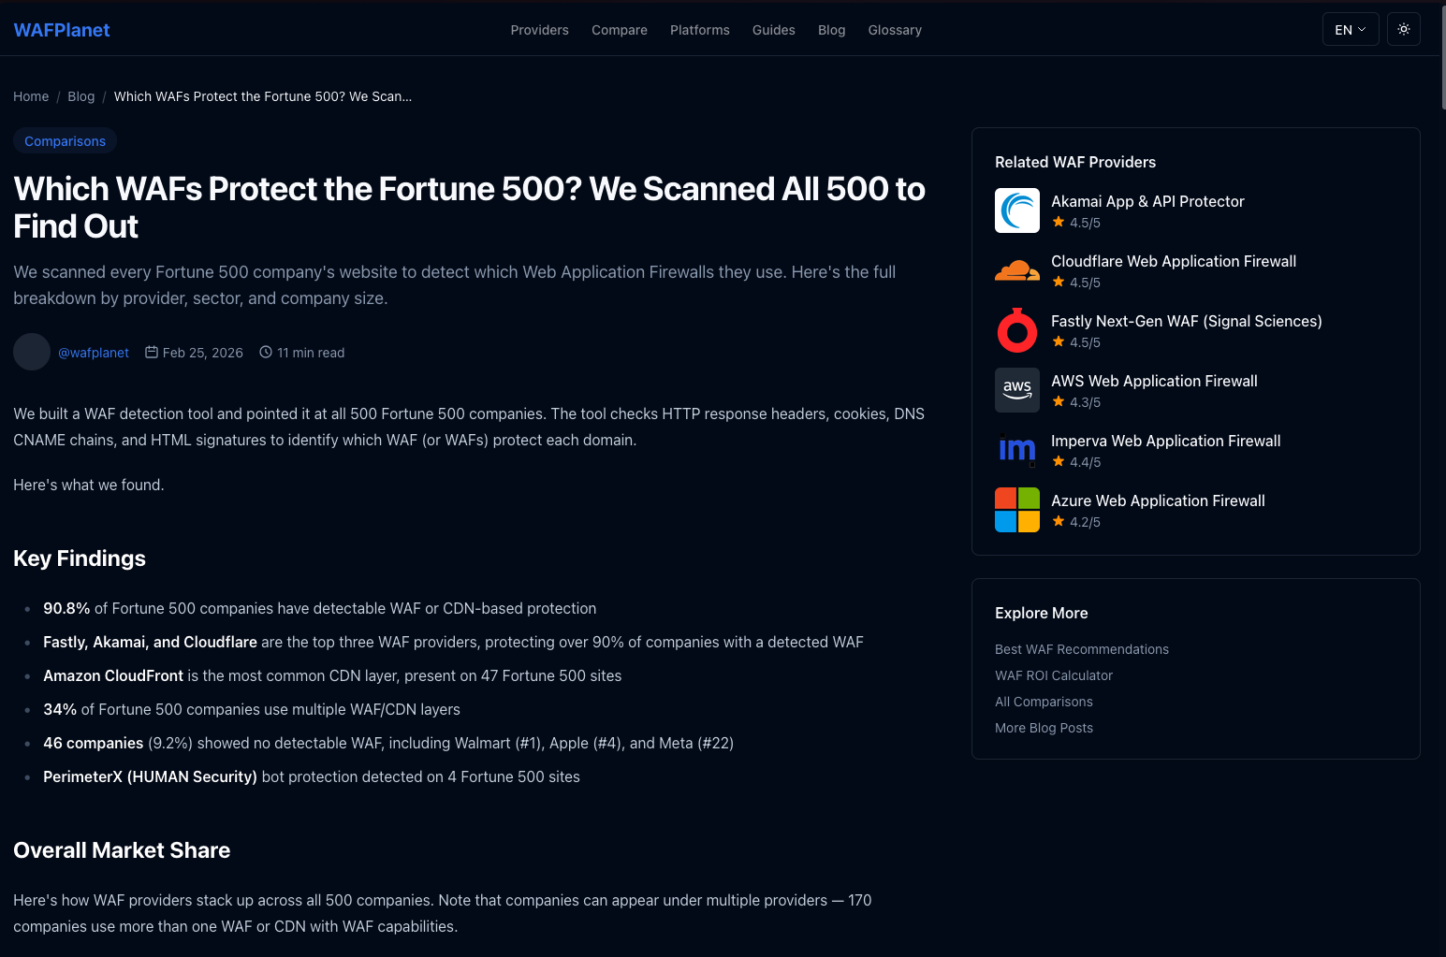Switch to the Blog navigation item
Screen dimensions: 1446x957
tap(831, 29)
